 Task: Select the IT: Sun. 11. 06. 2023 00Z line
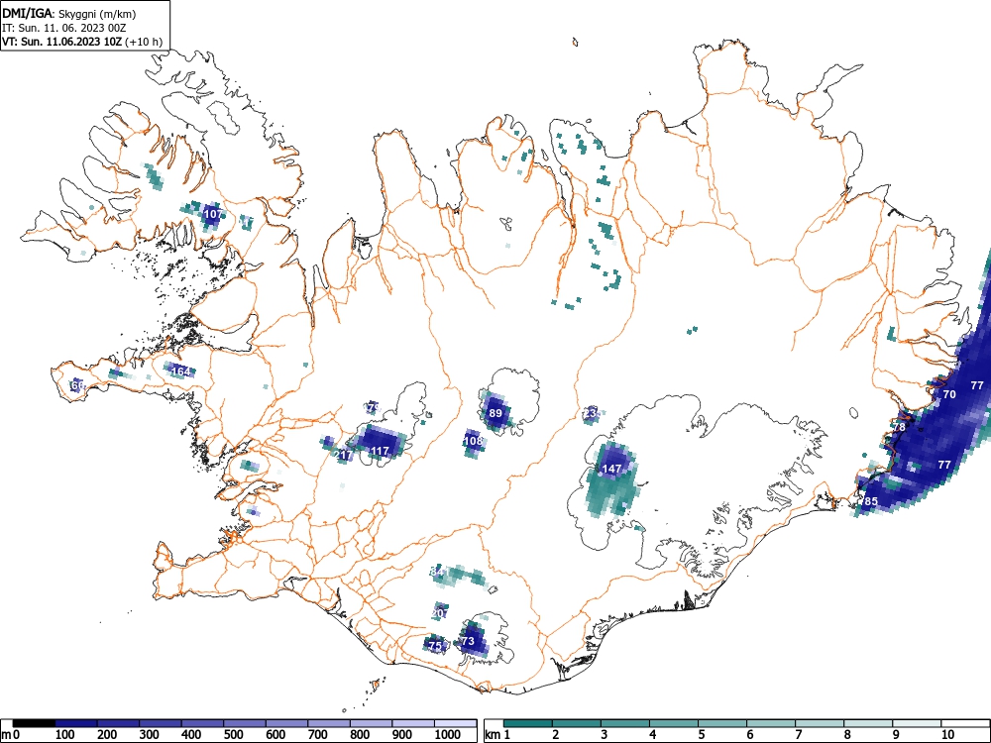pyautogui.click(x=63, y=28)
